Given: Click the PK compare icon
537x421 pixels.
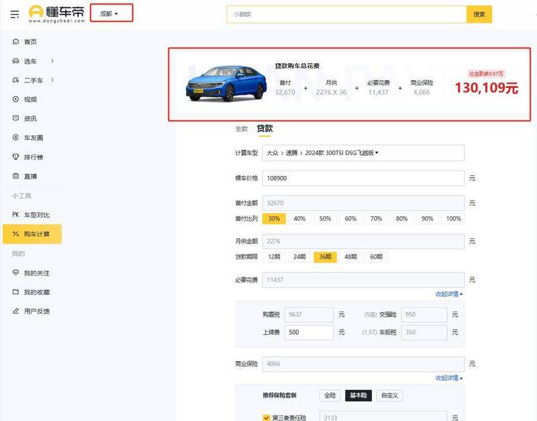Looking at the screenshot, I should 15,215.
